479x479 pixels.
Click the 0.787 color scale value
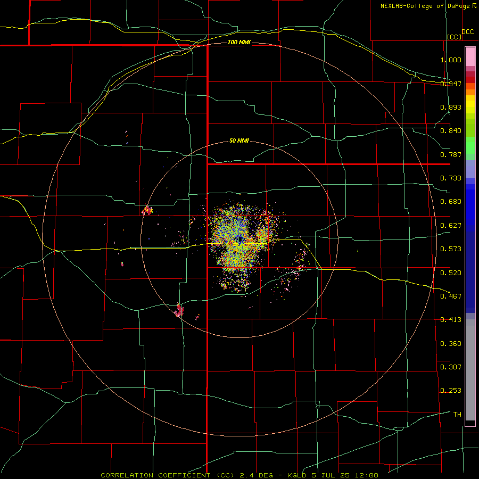click(451, 154)
